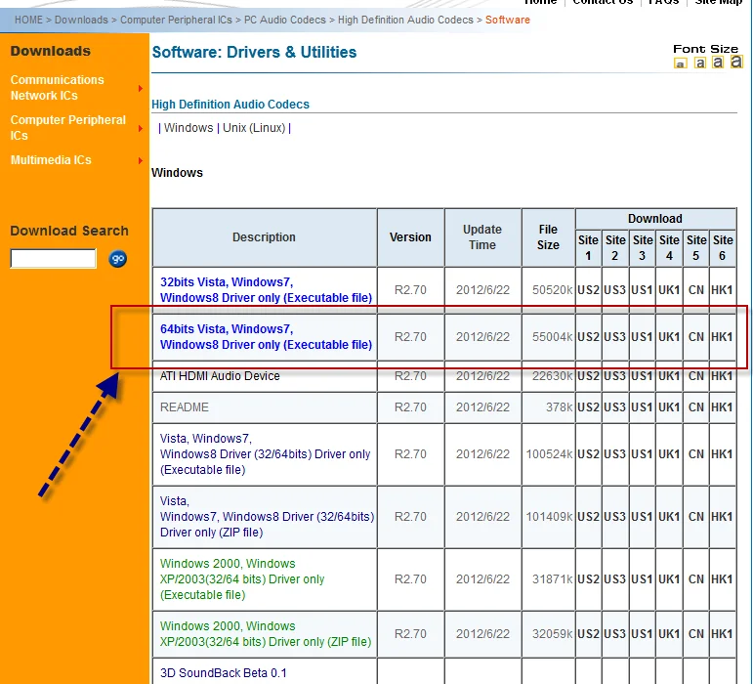Click the Download Search text field
753x684 pixels.
[x=54, y=259]
